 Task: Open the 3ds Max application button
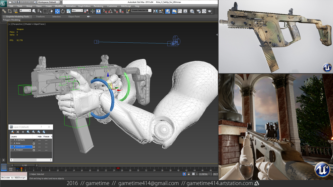[3, 3]
